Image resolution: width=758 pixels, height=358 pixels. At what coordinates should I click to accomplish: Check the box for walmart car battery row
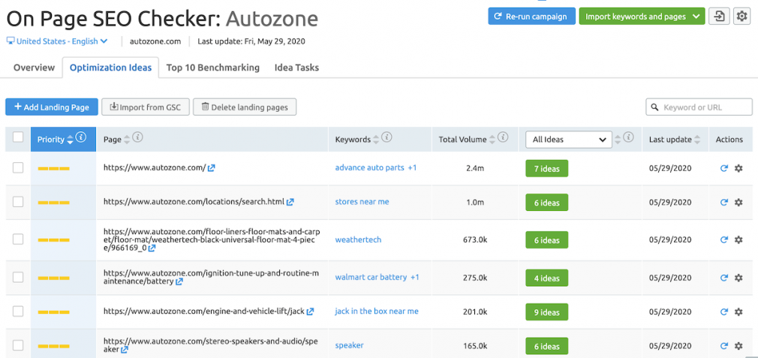(18, 277)
